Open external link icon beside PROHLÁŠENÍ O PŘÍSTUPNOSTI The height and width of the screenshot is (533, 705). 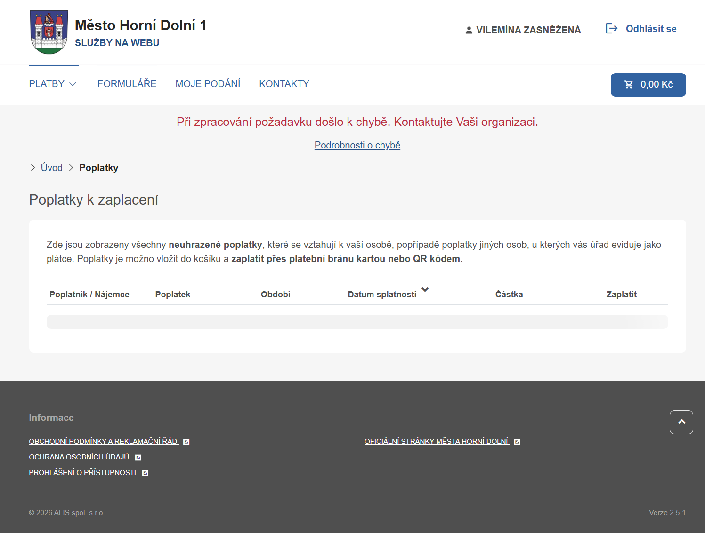pos(145,473)
